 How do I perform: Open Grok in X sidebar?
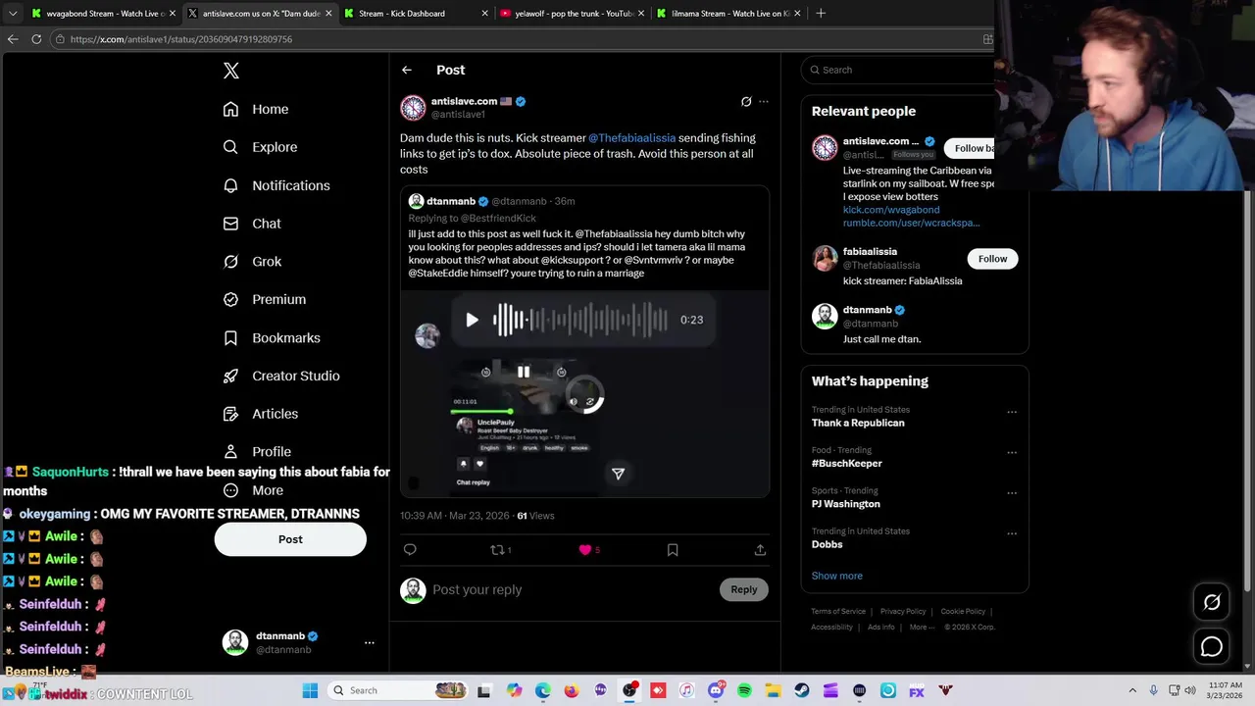click(x=252, y=262)
